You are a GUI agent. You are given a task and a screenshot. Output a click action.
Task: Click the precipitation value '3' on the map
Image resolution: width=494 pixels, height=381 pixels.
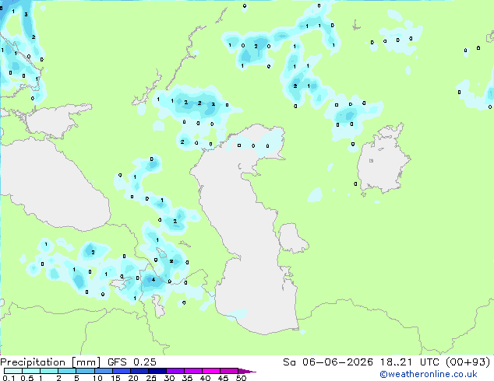tap(26, 15)
